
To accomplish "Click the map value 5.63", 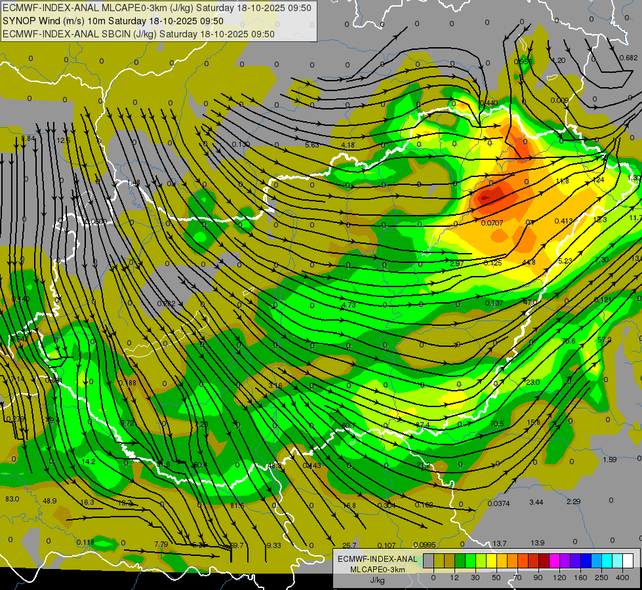I will point(312,145).
